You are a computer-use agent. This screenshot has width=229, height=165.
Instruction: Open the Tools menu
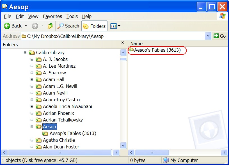[72, 16]
